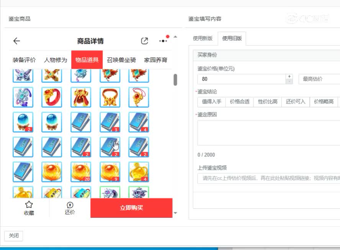Choose the 值得入手 conclusion
Viewport: 340px width, 250px height.
(x=211, y=102)
